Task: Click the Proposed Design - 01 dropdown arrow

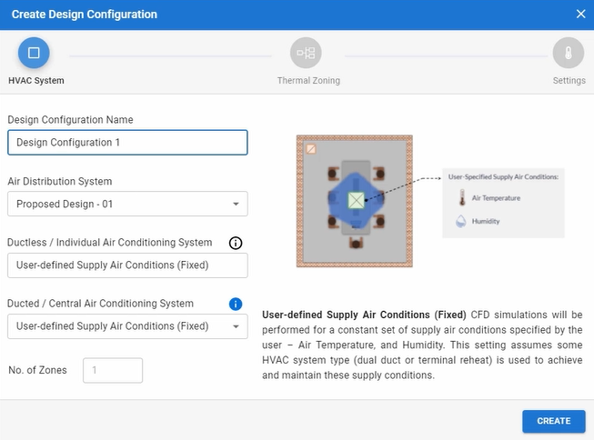Action: click(236, 205)
